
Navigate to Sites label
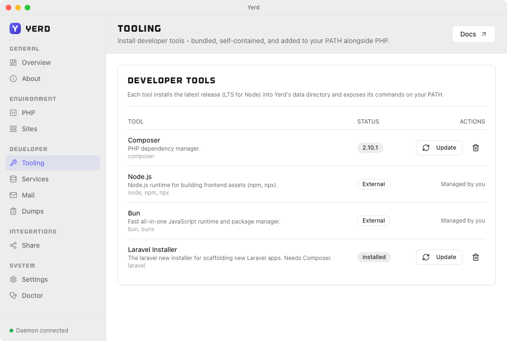point(29,129)
